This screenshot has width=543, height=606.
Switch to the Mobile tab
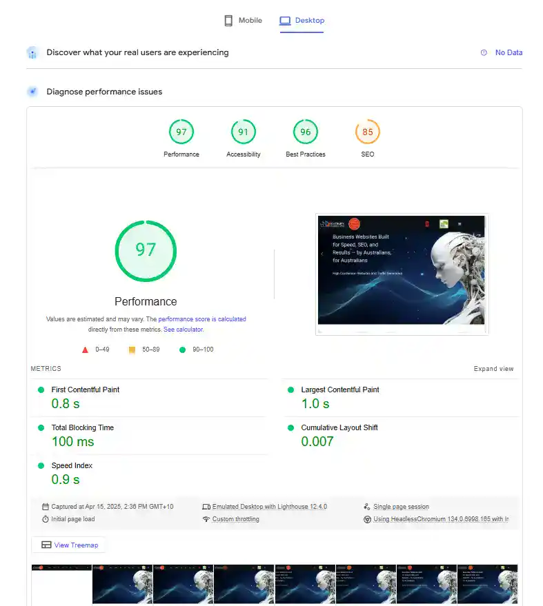(244, 21)
